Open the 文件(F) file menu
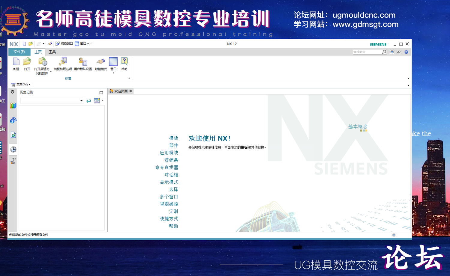This screenshot has width=450, height=276. pyautogui.click(x=19, y=52)
